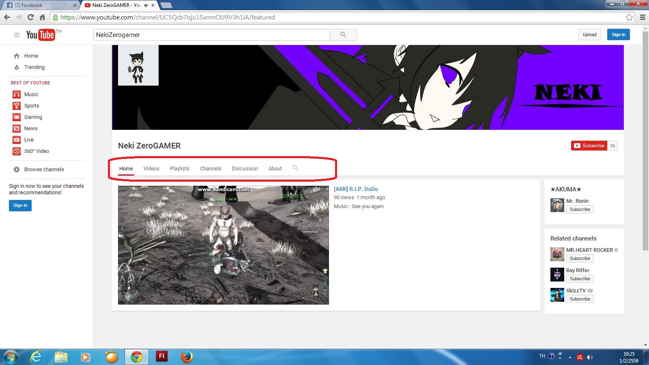Switch input language from TH indicator
Screen dimensions: 649x365
(x=542, y=356)
